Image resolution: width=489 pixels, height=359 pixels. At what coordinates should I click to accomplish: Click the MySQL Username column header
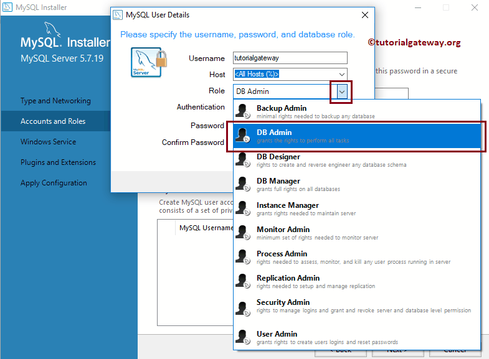tap(206, 228)
